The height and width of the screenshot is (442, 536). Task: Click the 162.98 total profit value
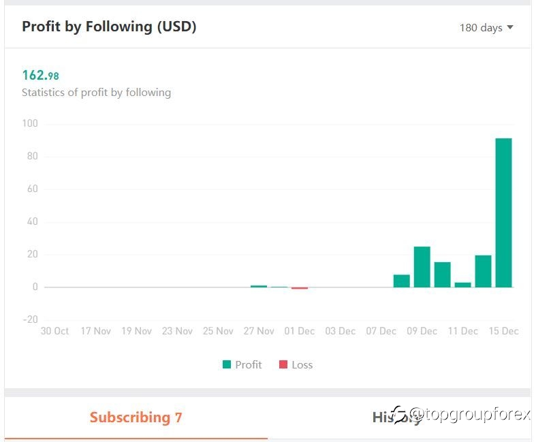tap(40, 75)
